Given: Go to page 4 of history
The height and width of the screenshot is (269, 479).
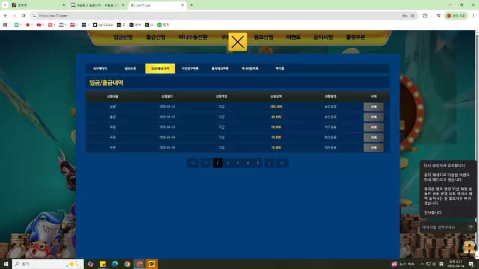Looking at the screenshot, I should [248, 163].
